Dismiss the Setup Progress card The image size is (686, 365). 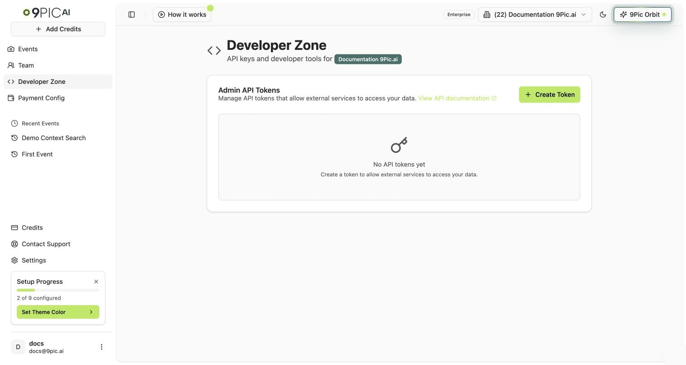(96, 282)
